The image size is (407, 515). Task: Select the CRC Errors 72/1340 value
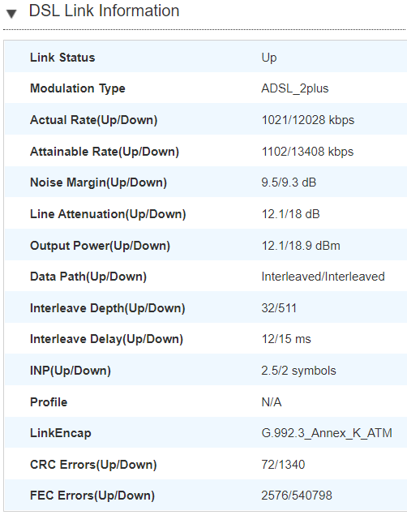coord(283,465)
